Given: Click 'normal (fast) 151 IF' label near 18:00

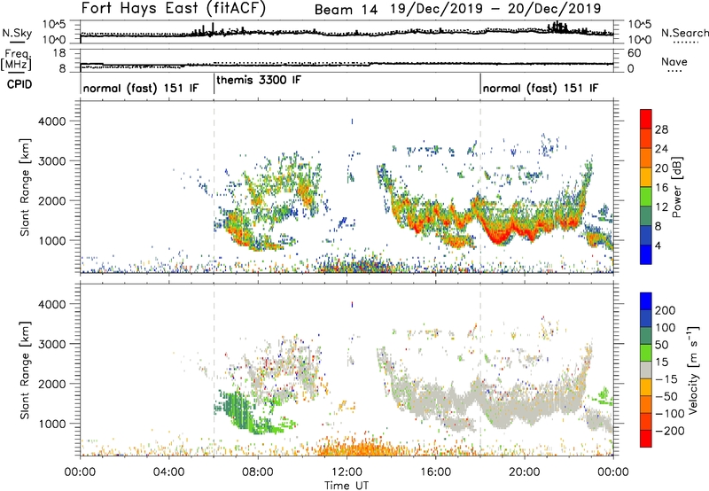Looking at the screenshot, I should 541,88.
